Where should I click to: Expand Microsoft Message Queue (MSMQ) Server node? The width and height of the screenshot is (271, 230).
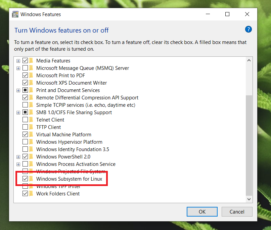coord(18,68)
